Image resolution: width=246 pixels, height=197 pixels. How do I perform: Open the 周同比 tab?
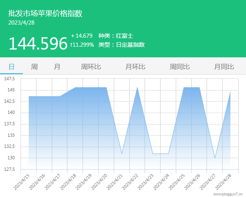click(179, 67)
